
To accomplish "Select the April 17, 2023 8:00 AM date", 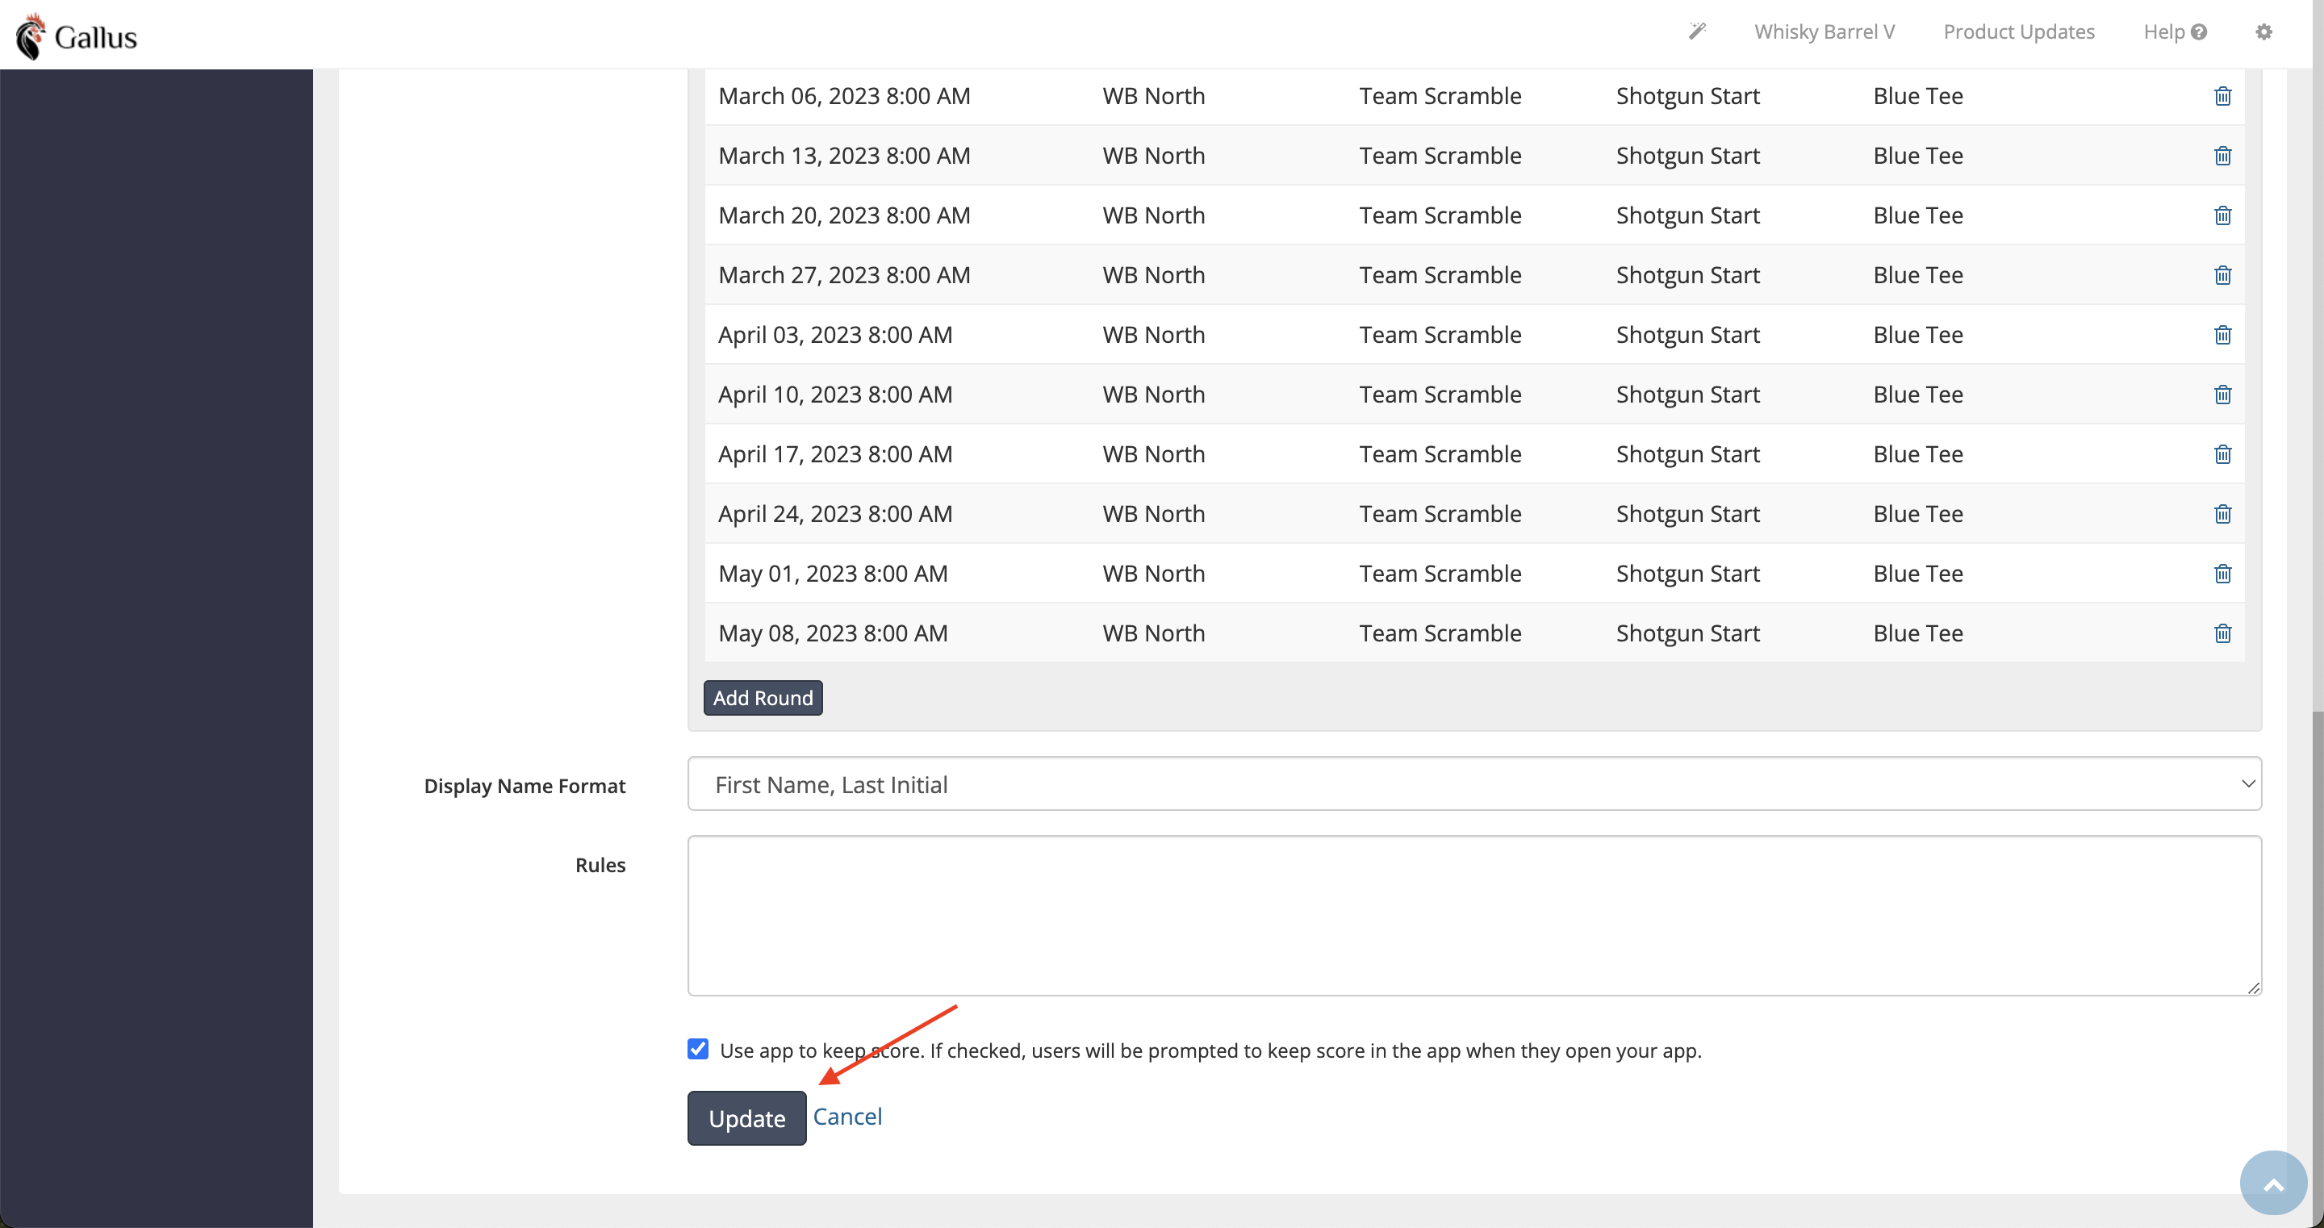I will click(835, 454).
